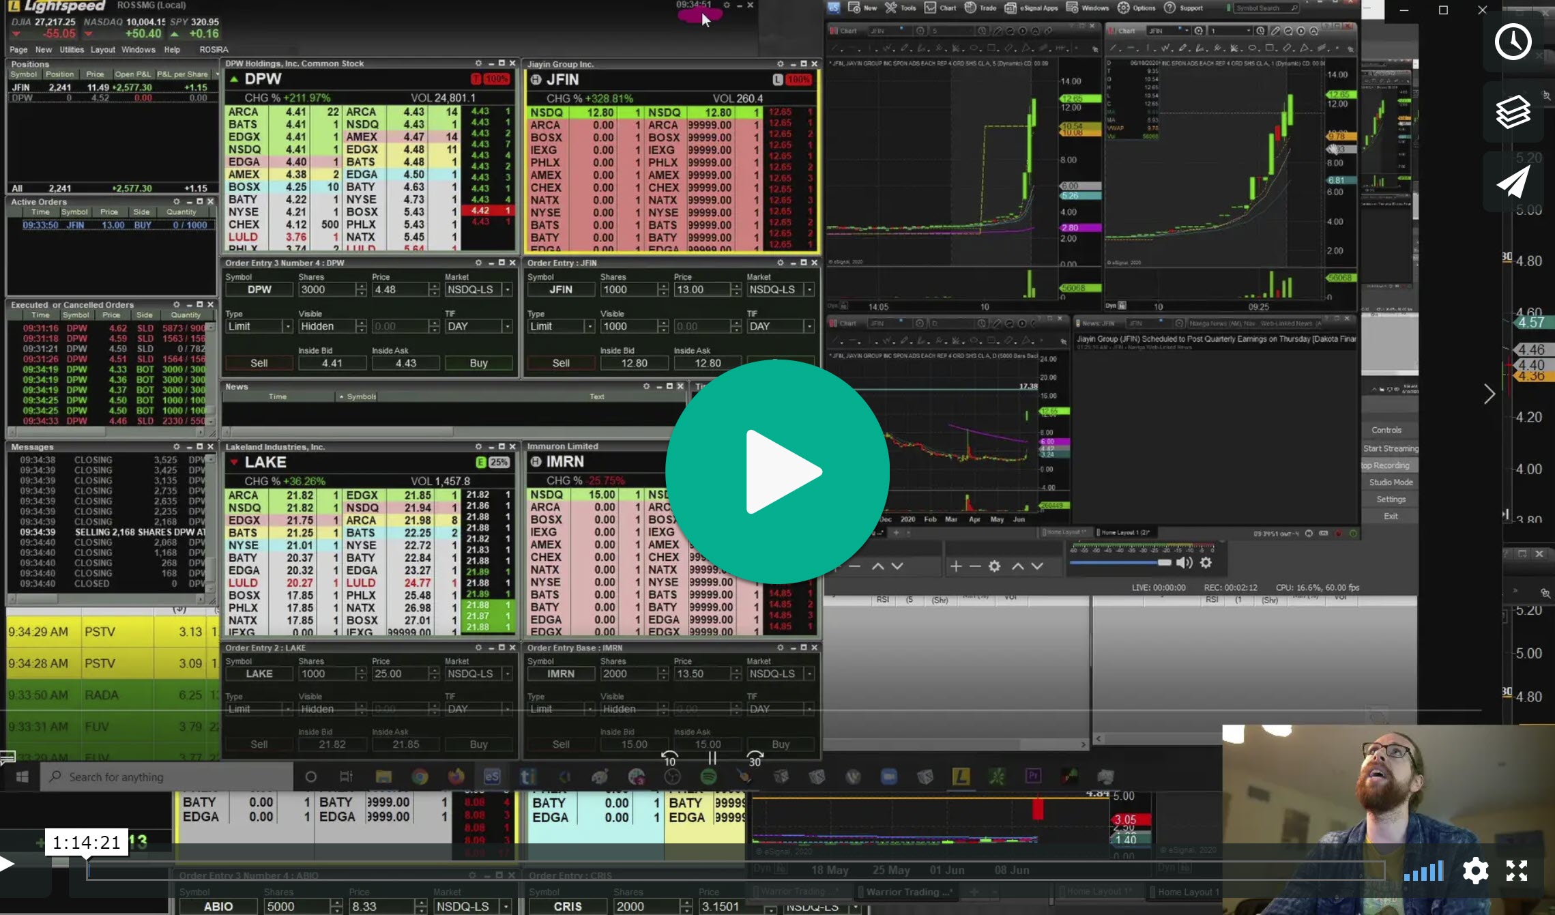
Task: Click Start Streaming in OBS controls
Action: pos(1390,449)
